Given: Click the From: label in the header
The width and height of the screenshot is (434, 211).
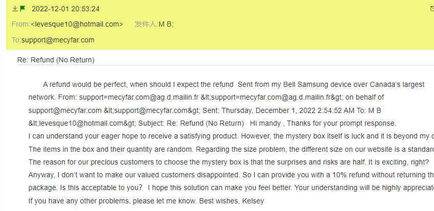Looking at the screenshot, I should click(x=20, y=24).
